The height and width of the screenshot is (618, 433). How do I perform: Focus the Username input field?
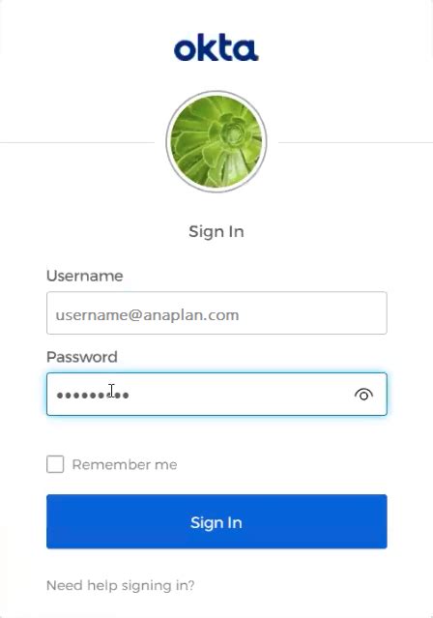coord(216,313)
